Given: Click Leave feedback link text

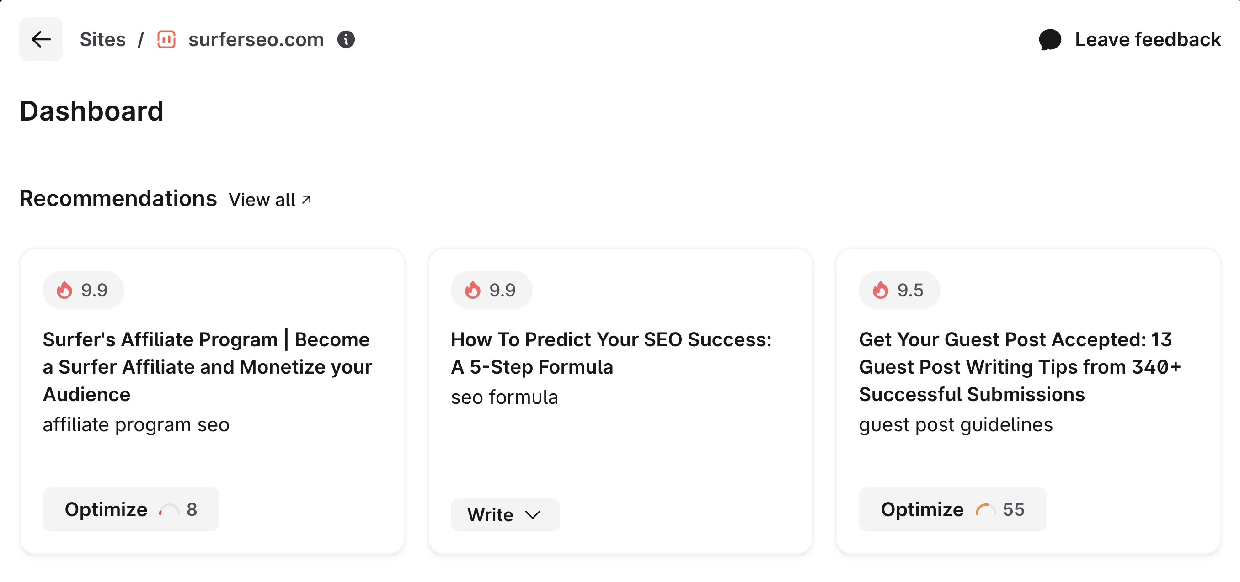Looking at the screenshot, I should click(x=1148, y=39).
